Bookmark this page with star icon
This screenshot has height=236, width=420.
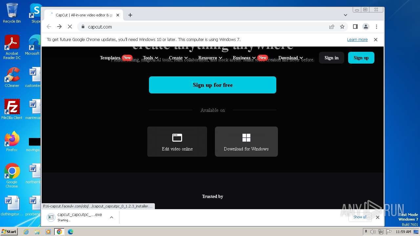pyautogui.click(x=342, y=27)
